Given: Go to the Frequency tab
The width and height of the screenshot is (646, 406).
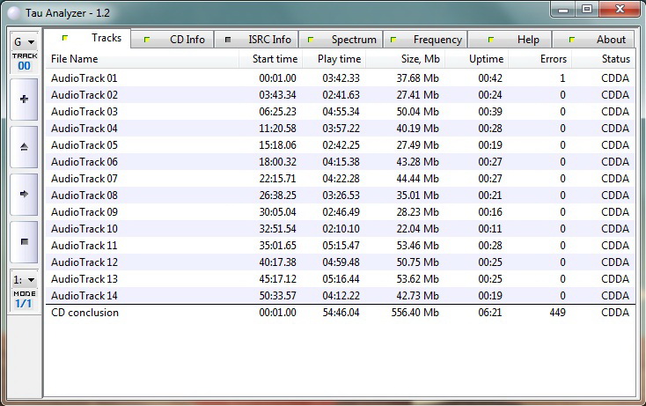Looking at the screenshot, I should 426,40.
